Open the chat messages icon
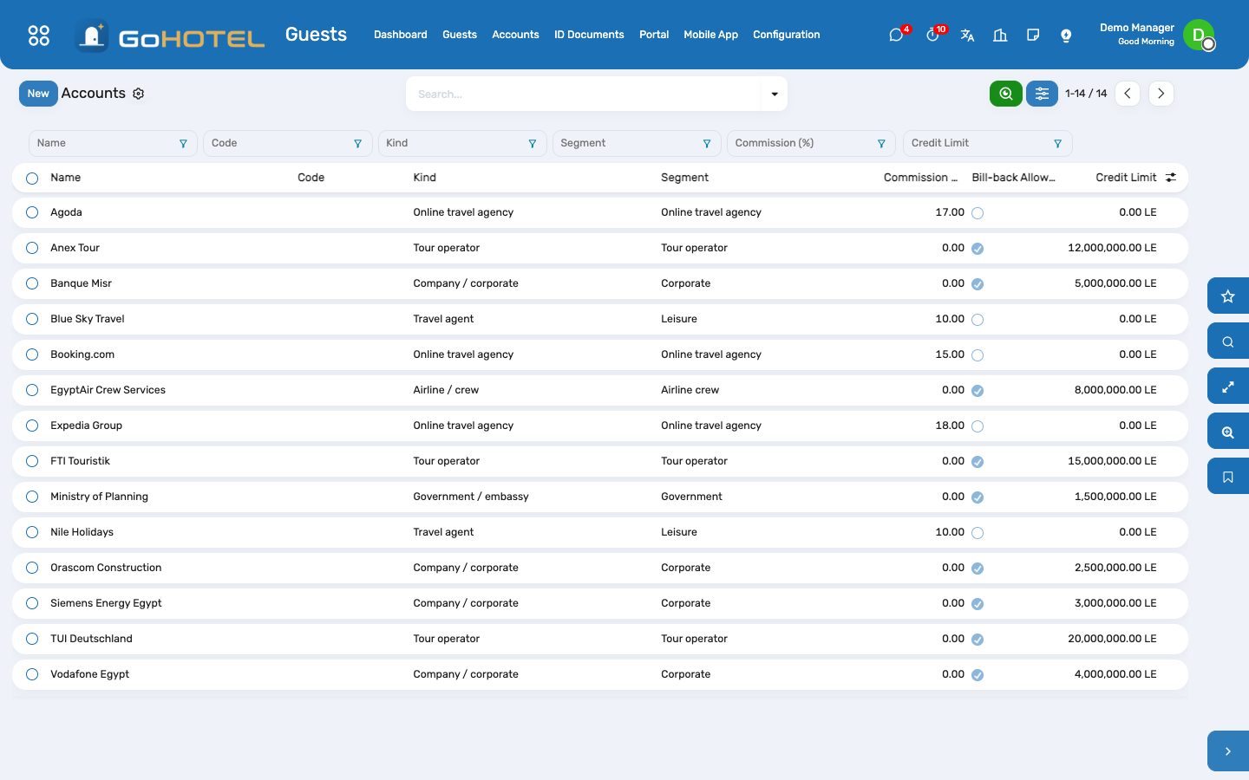This screenshot has width=1249, height=780. [x=896, y=36]
